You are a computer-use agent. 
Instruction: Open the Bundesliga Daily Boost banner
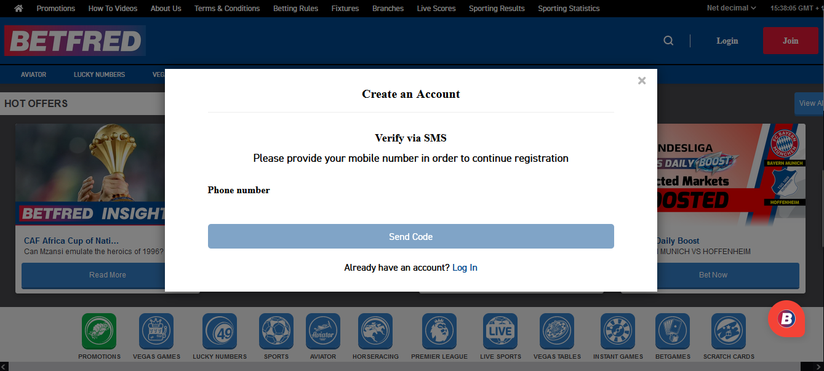pos(730,176)
